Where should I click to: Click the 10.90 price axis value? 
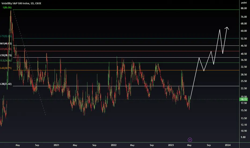[244, 131]
